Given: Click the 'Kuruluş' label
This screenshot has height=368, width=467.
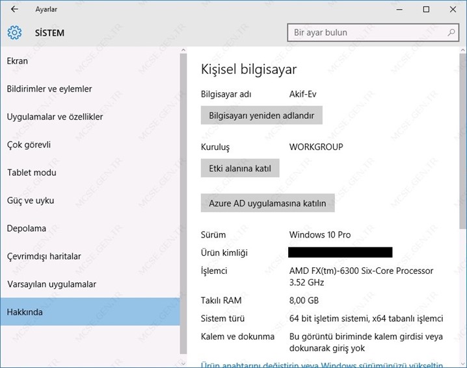Looking at the screenshot, I should point(215,147).
